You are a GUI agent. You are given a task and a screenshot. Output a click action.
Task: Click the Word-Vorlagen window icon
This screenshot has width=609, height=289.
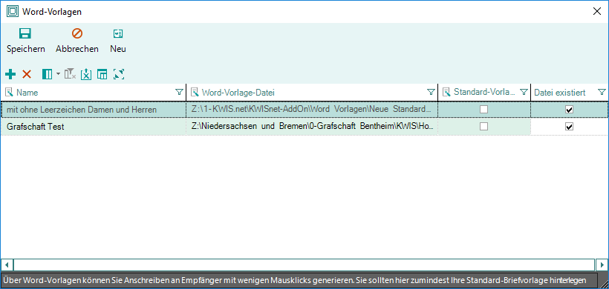[13, 11]
